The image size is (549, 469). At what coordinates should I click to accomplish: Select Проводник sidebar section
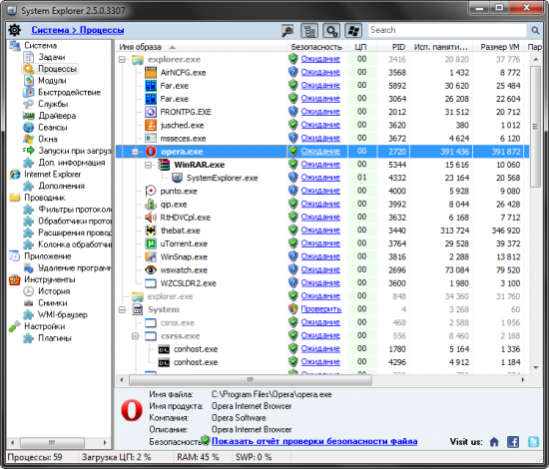coord(45,198)
